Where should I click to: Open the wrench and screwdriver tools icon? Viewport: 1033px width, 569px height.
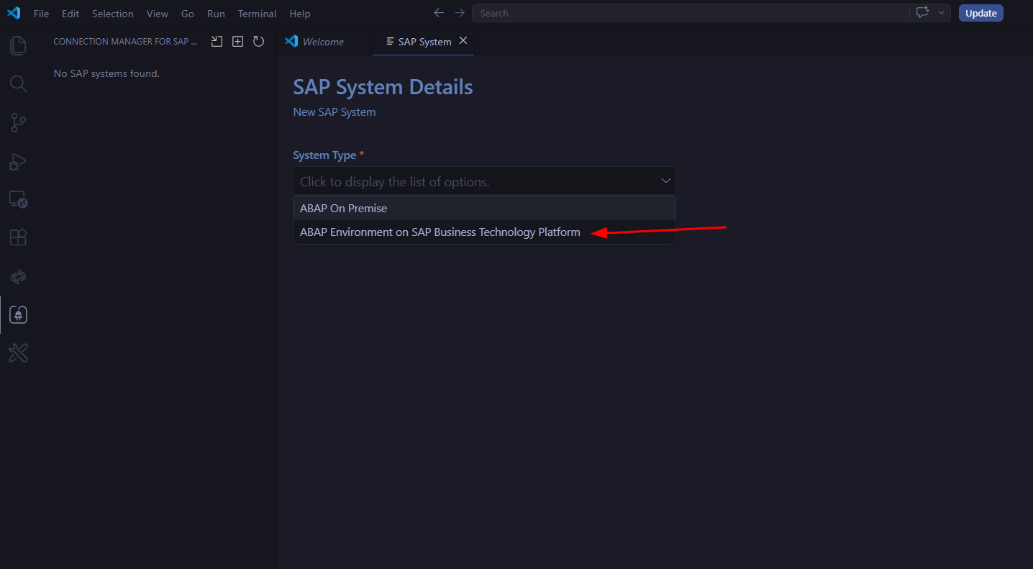18,352
